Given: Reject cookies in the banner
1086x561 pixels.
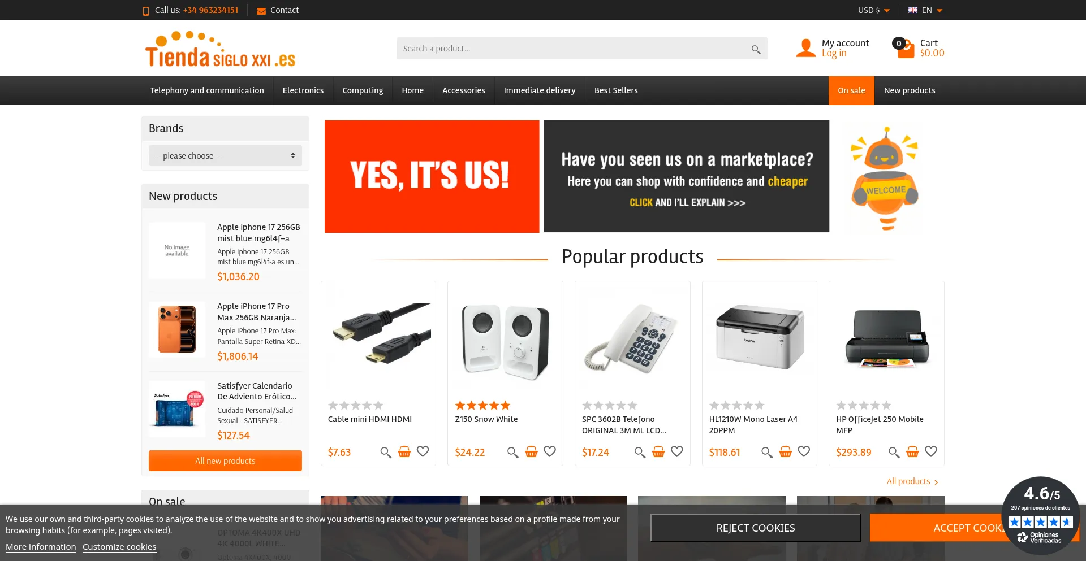Looking at the screenshot, I should 755,528.
